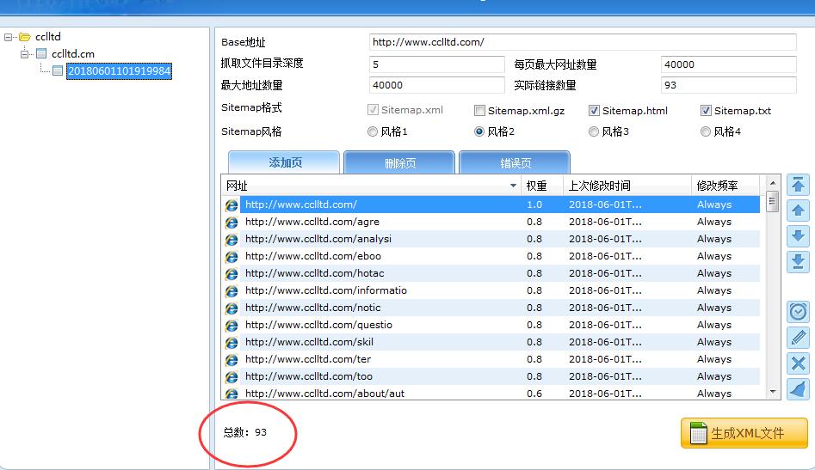This screenshot has height=470, width=815.
Task: Select the cclltd.cm tree item
Action: point(73,54)
